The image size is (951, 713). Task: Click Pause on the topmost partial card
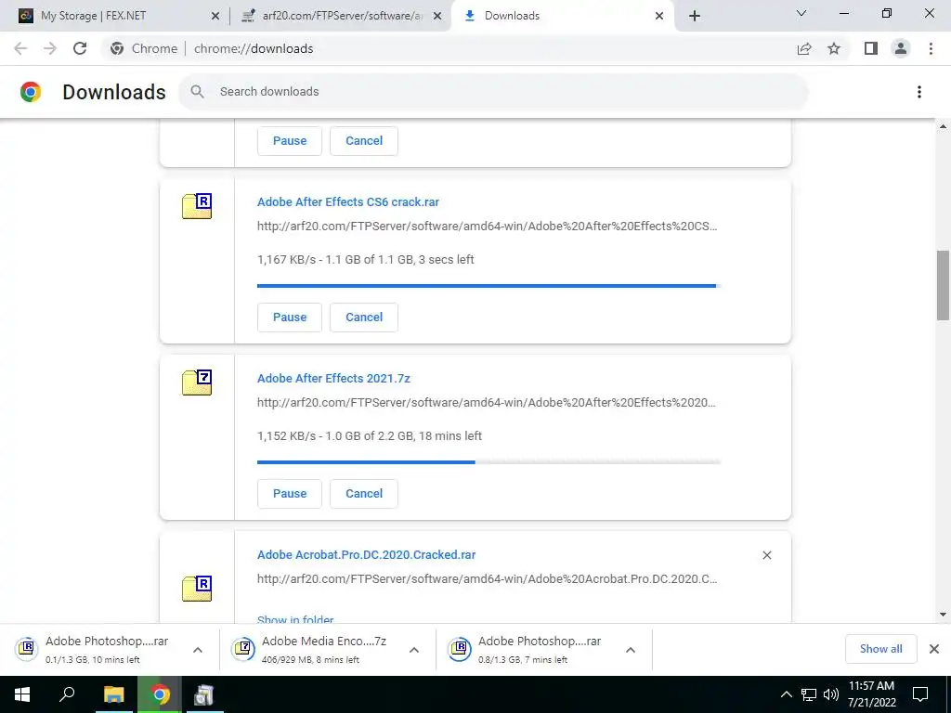pos(290,141)
